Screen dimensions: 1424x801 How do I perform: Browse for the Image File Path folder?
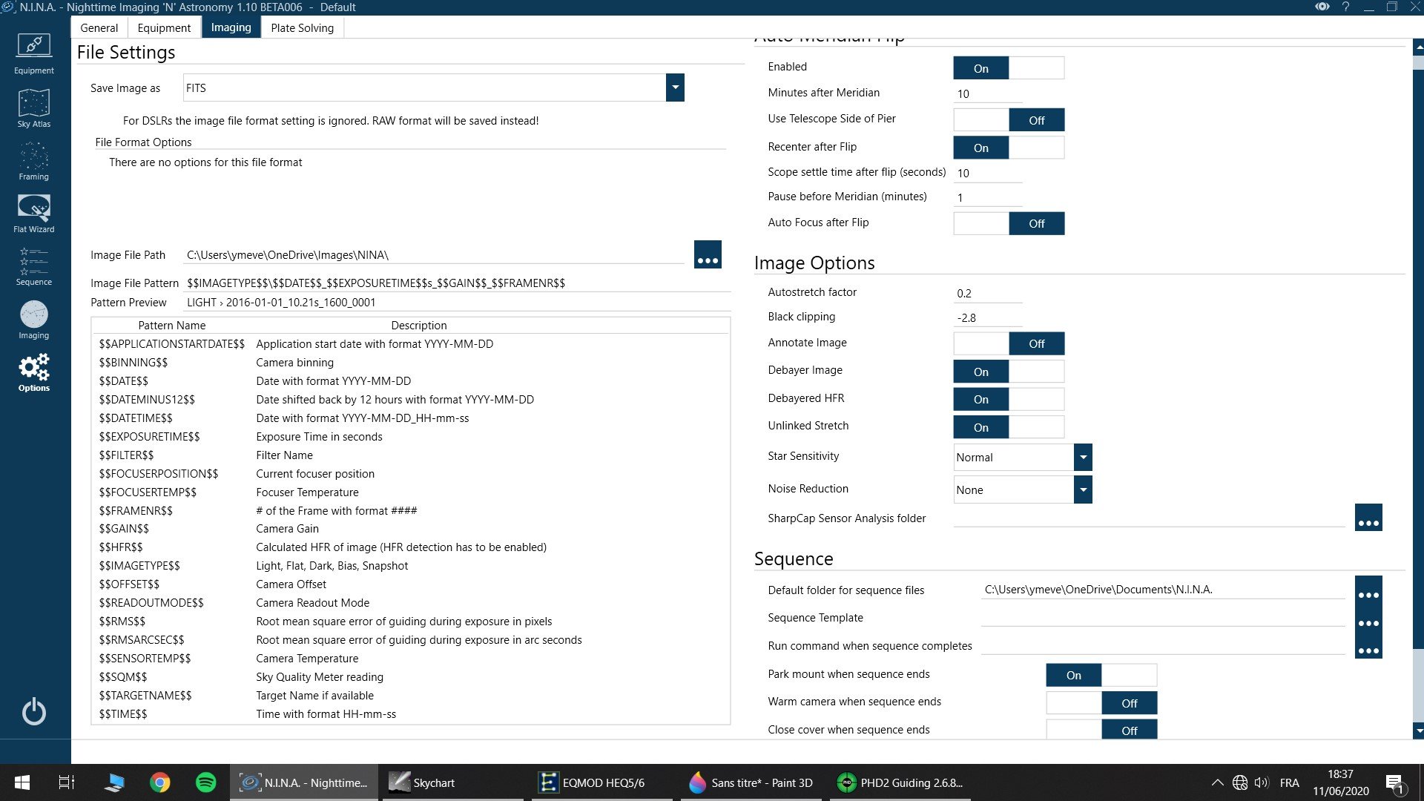coord(708,254)
